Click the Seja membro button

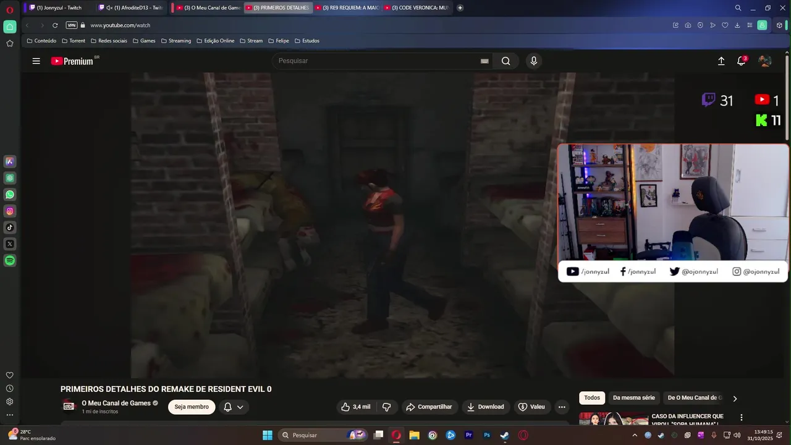[192, 407]
